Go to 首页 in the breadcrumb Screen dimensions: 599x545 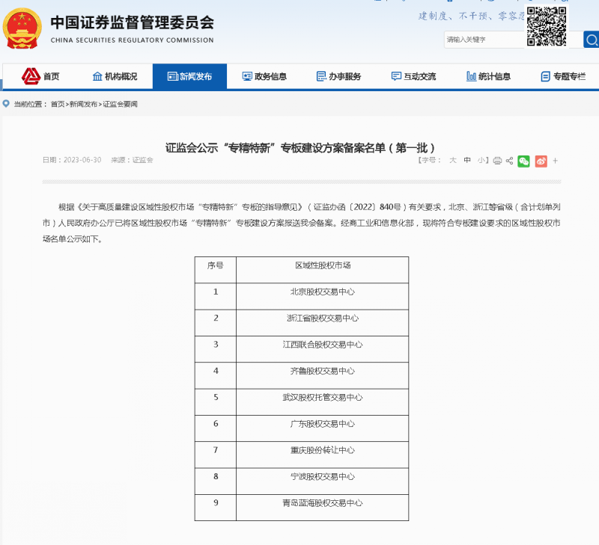58,104
